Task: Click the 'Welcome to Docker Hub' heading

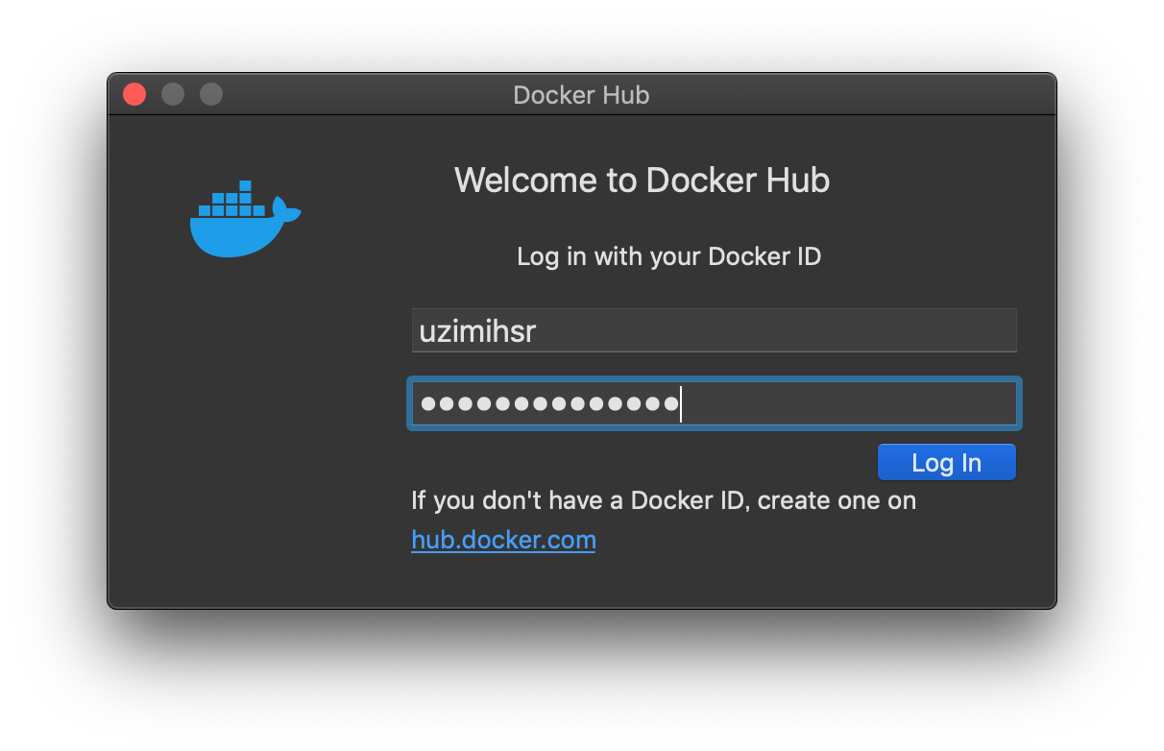Action: coord(642,181)
